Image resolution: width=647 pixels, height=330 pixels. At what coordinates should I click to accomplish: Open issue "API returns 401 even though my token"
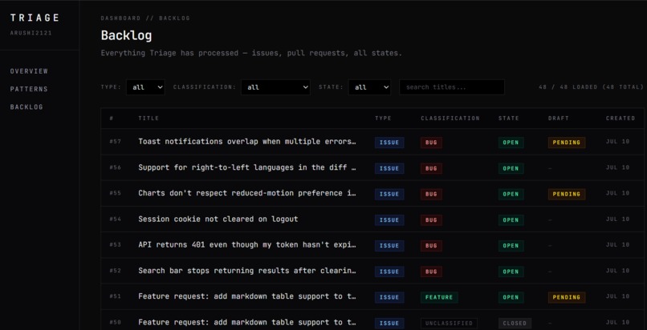247,244
